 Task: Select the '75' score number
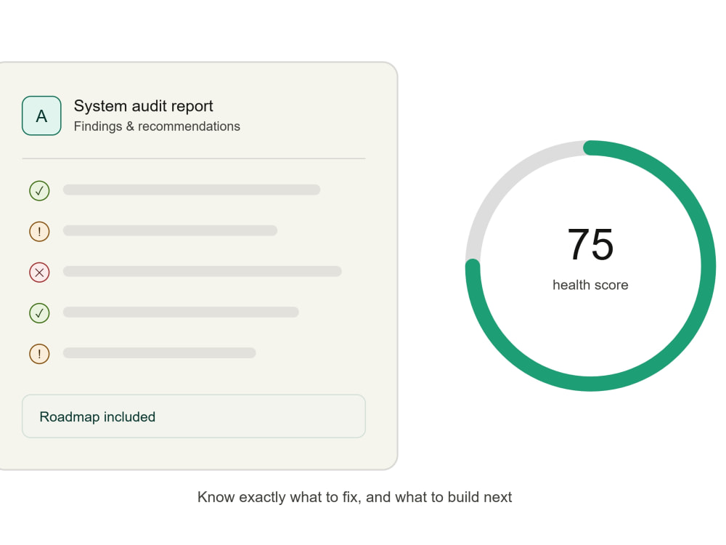click(x=590, y=244)
